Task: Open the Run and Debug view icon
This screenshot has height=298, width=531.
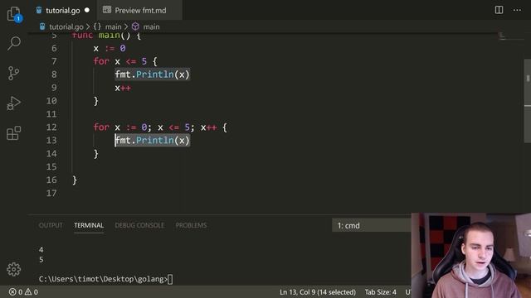Action: 13,103
